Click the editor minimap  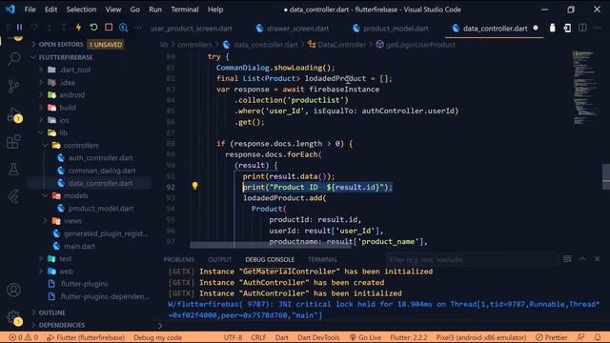pyautogui.click(x=585, y=88)
